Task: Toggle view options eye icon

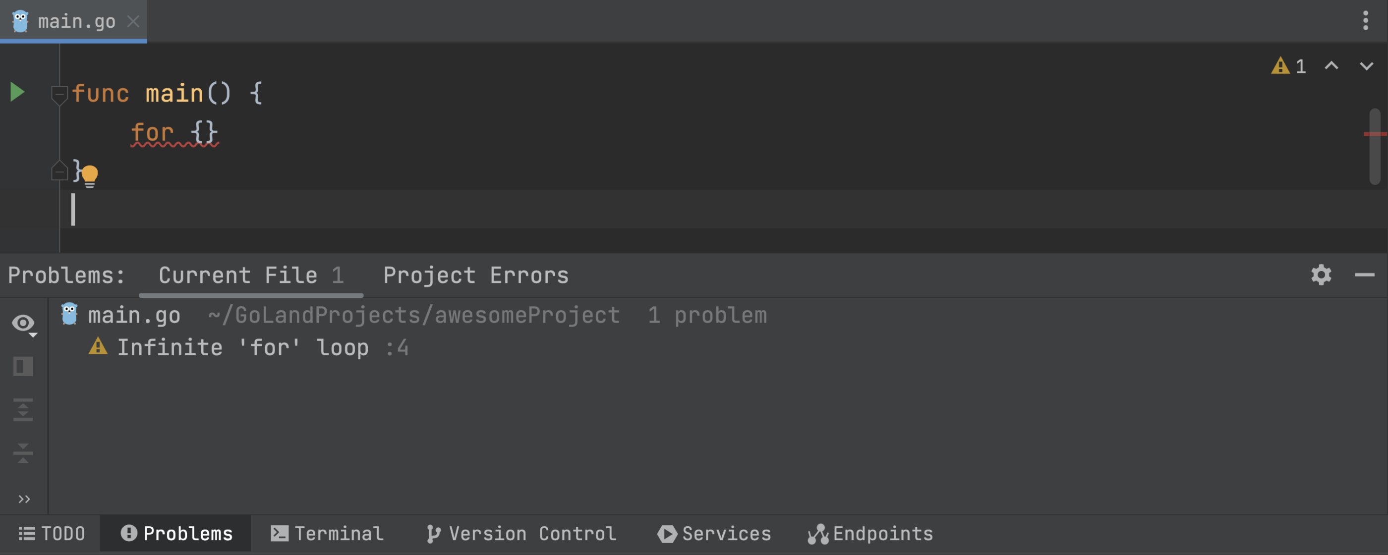Action: coord(24,325)
